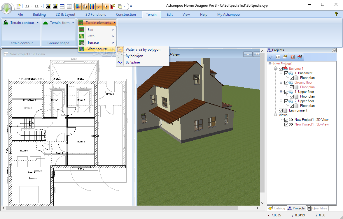Select the Ground floor tree item
The width and height of the screenshot is (343, 219).
[303, 82]
